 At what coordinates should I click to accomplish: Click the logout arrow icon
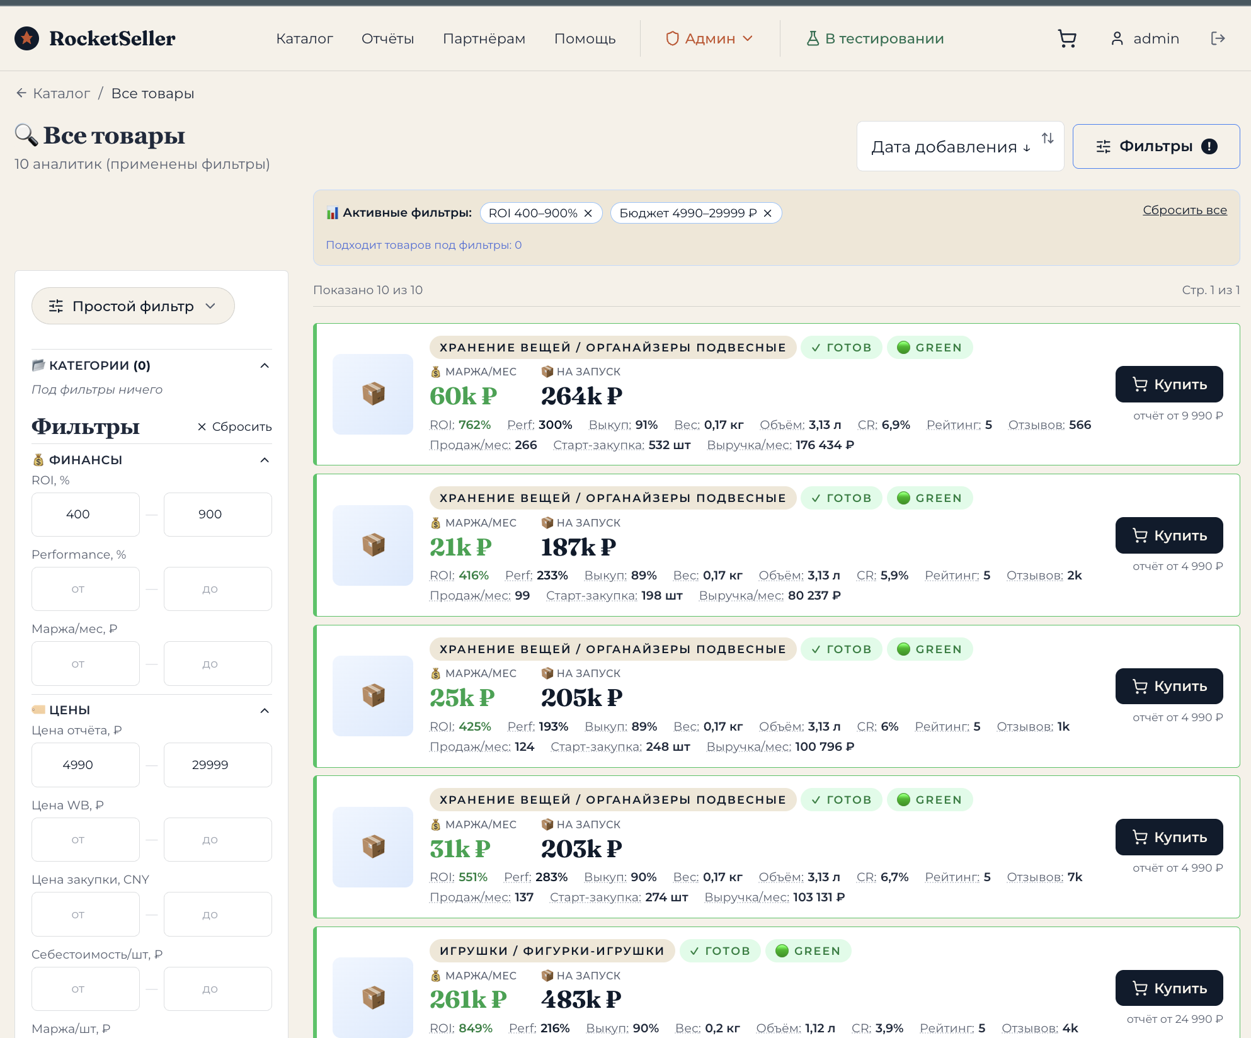[x=1218, y=38]
